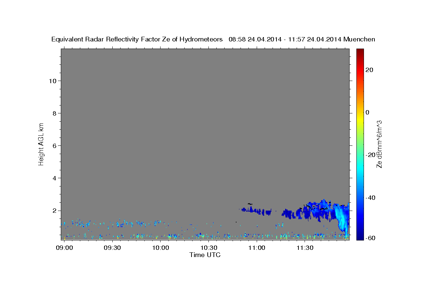Click the '11:30' time tick label
The width and height of the screenshot is (432, 288).
pos(305,248)
